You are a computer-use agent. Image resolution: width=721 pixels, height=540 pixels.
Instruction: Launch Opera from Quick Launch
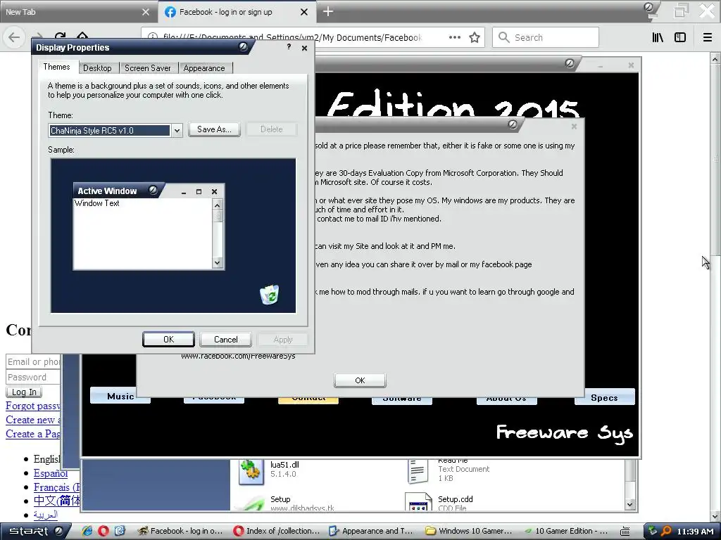coord(104,531)
